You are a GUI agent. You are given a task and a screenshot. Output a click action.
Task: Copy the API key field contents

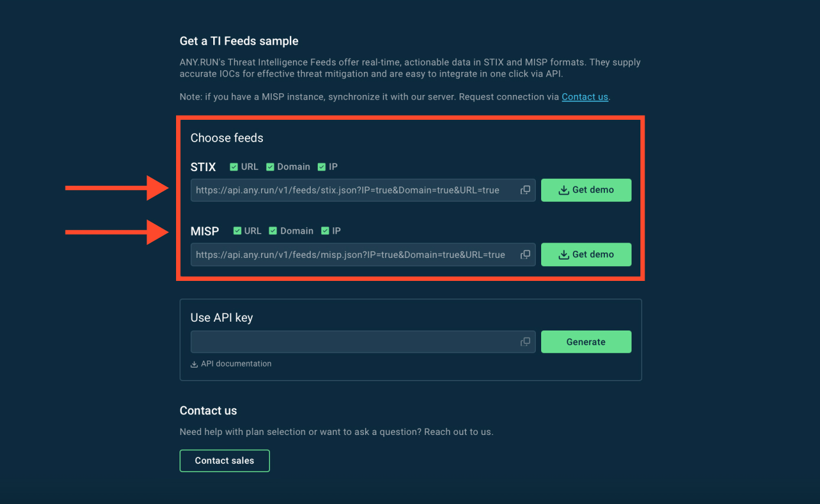(x=525, y=342)
